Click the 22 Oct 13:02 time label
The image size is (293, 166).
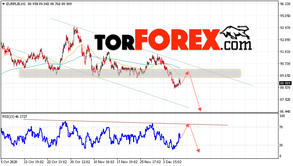[57, 162]
